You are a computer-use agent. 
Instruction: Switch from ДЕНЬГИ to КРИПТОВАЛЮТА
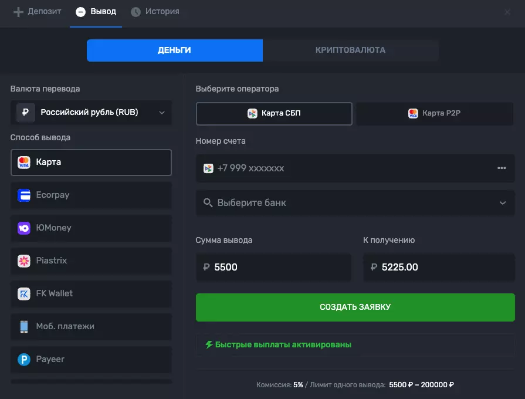tap(351, 50)
